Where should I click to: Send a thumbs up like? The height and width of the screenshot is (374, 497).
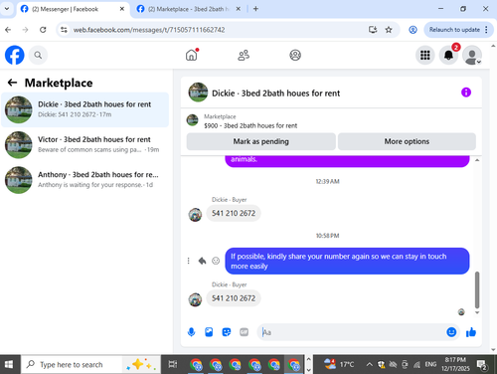point(471,332)
